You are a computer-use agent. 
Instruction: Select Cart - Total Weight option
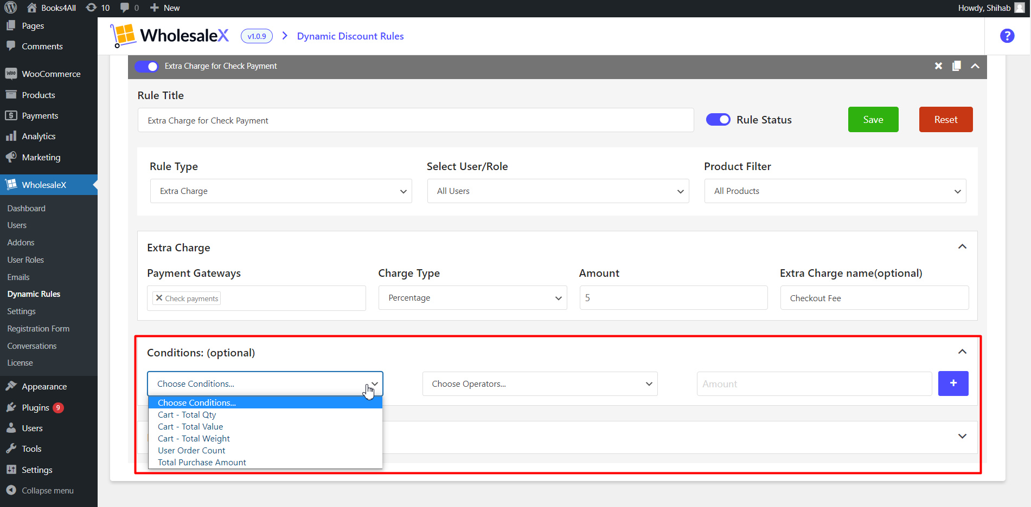pyautogui.click(x=265, y=438)
